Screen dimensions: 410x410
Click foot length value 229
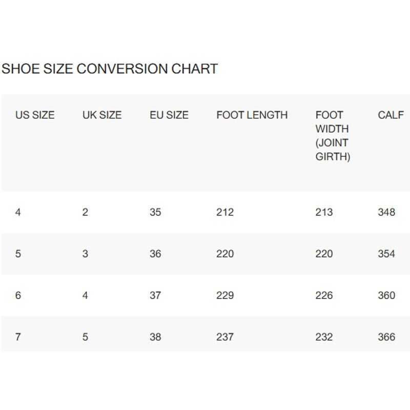(225, 295)
